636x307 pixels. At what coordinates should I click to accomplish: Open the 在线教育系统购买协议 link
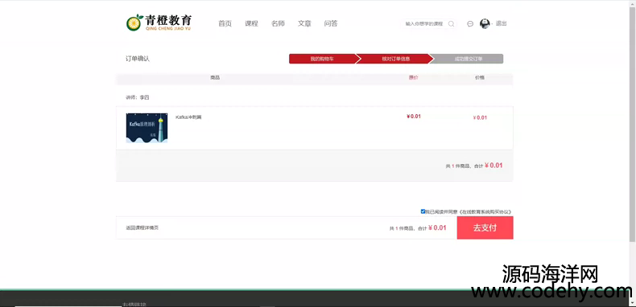tap(485, 212)
